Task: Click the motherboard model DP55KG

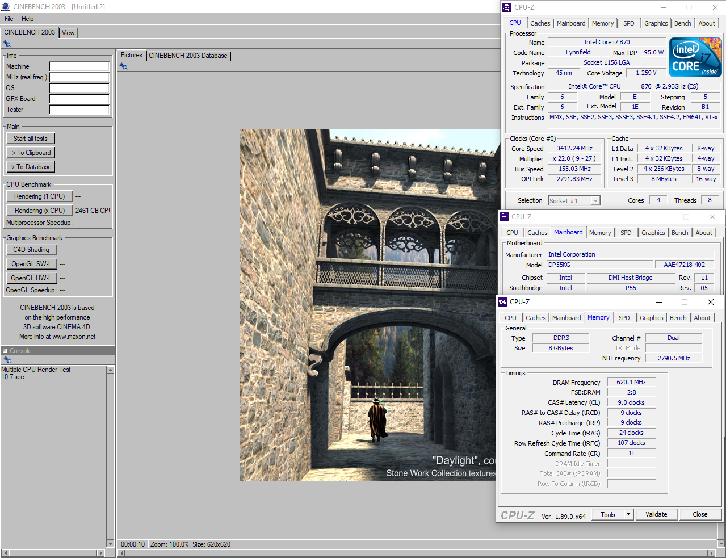Action: pyautogui.click(x=600, y=265)
